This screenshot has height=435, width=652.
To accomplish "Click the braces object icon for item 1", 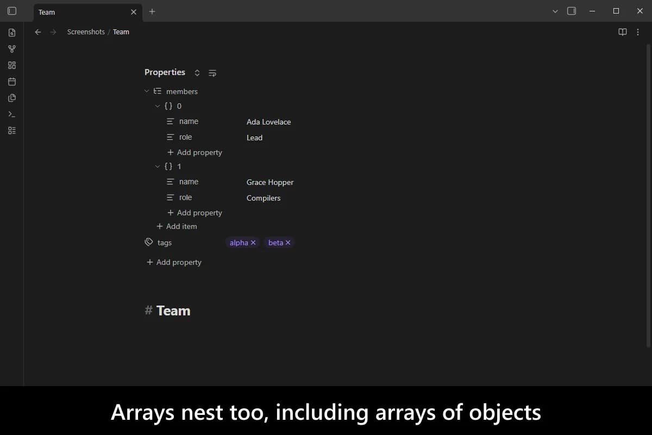I will tap(168, 166).
